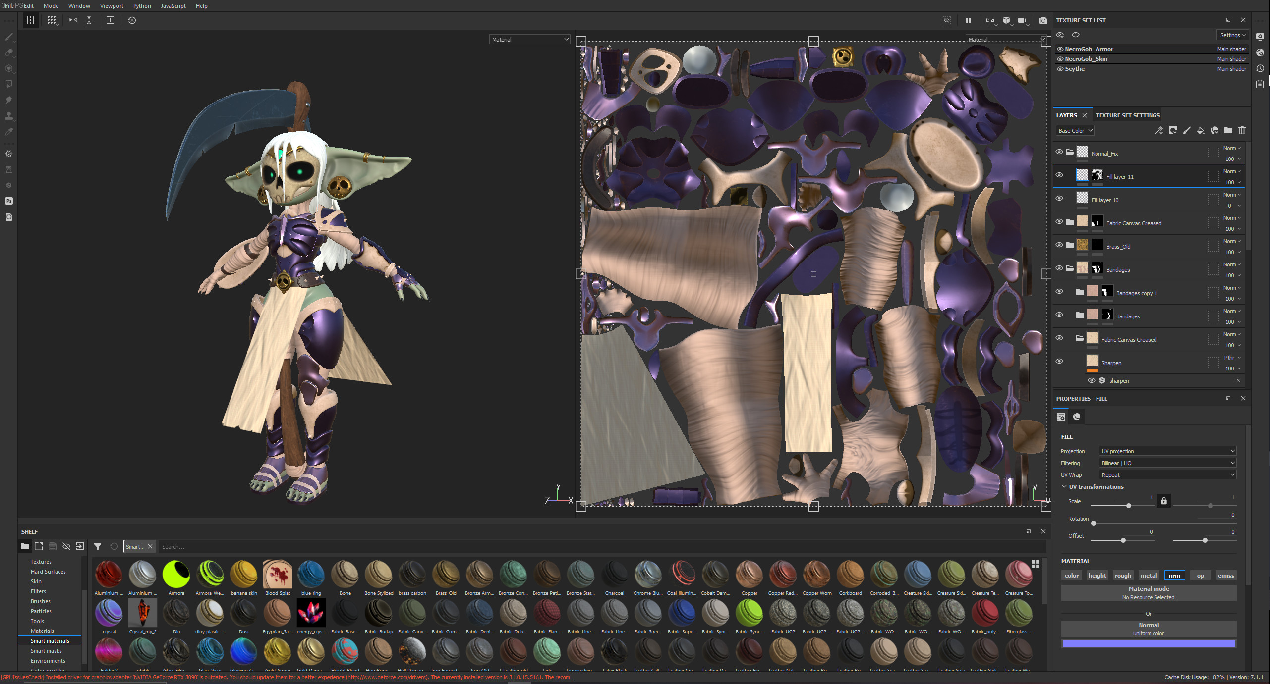The width and height of the screenshot is (1270, 684).
Task: Select the Clone stamp tool
Action: coord(9,116)
